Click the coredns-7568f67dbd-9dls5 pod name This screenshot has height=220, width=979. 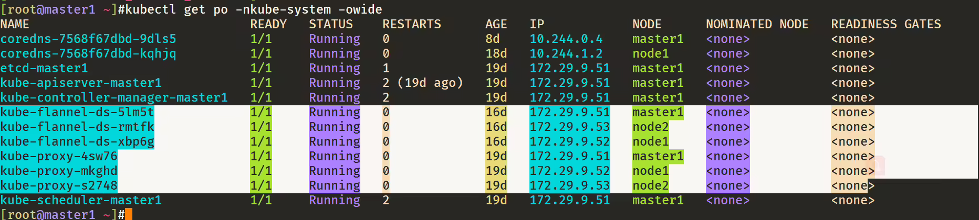88,39
